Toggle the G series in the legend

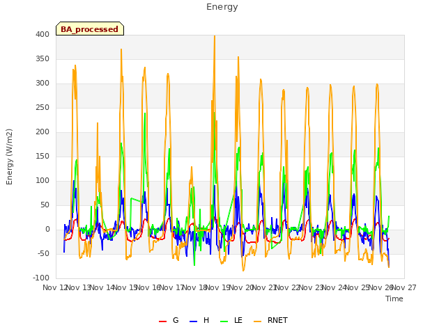[x=169, y=320]
